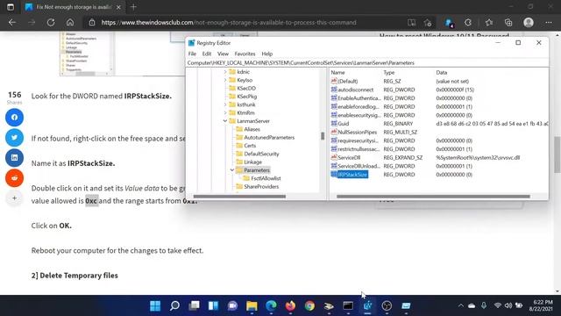Launch Chrome from the taskbar
This screenshot has height=316, width=561.
click(x=309, y=305)
